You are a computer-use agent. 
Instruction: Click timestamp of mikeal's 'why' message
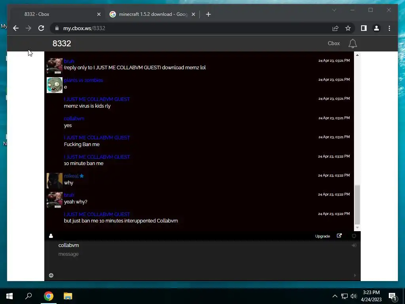334,175
